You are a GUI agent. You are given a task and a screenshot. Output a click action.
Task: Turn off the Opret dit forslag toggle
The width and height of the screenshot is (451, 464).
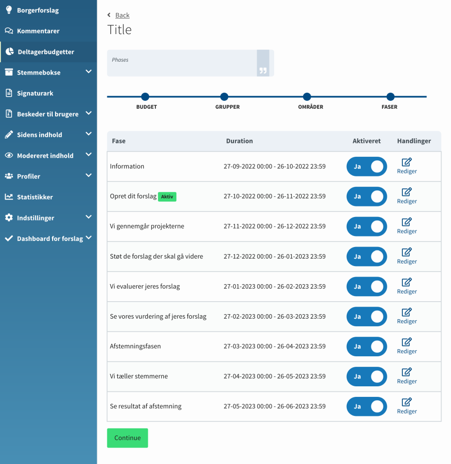(x=366, y=196)
